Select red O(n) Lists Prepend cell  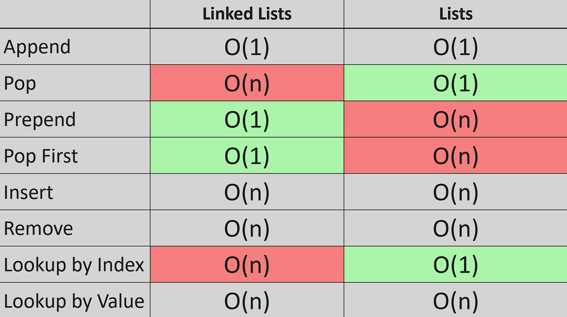pyautogui.click(x=456, y=119)
